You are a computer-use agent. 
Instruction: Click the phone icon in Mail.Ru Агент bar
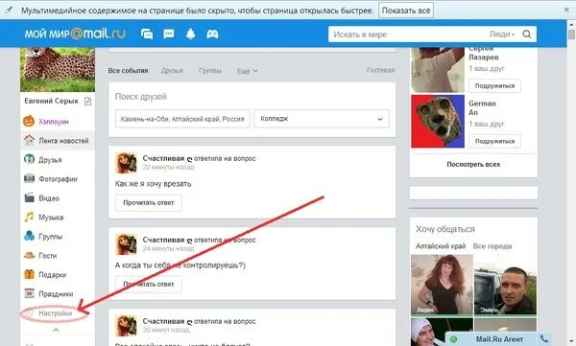(x=544, y=338)
